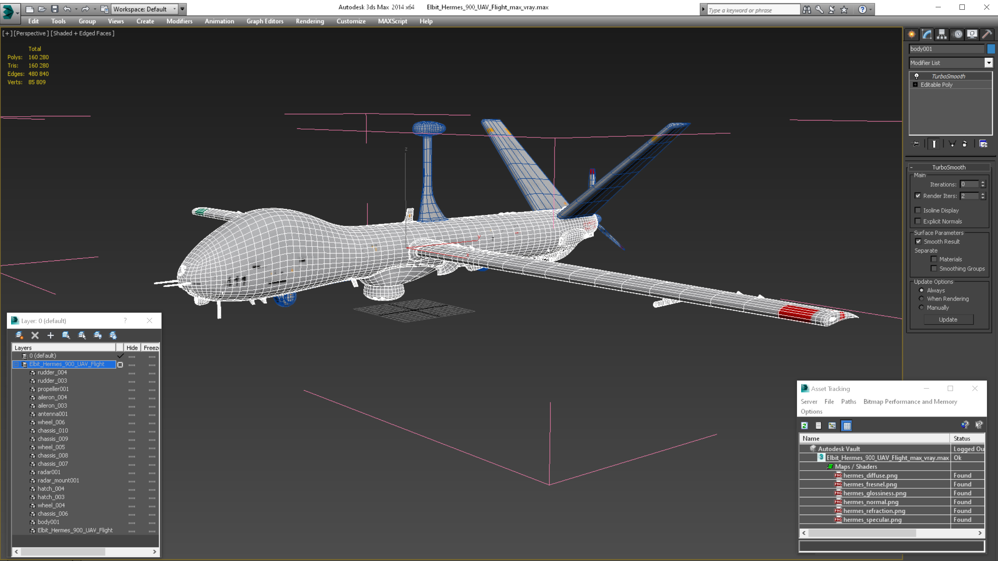Open the MAXScript menu
The image size is (998, 561).
[393, 21]
